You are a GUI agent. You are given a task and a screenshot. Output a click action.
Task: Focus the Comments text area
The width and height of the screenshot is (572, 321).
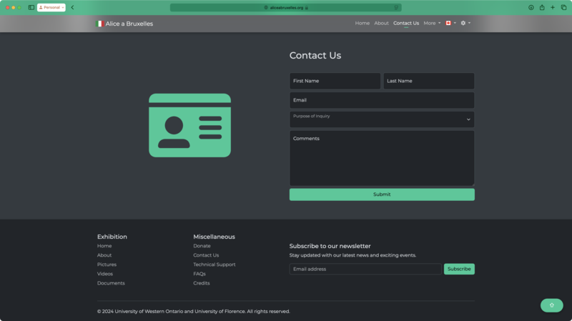[x=382, y=158]
